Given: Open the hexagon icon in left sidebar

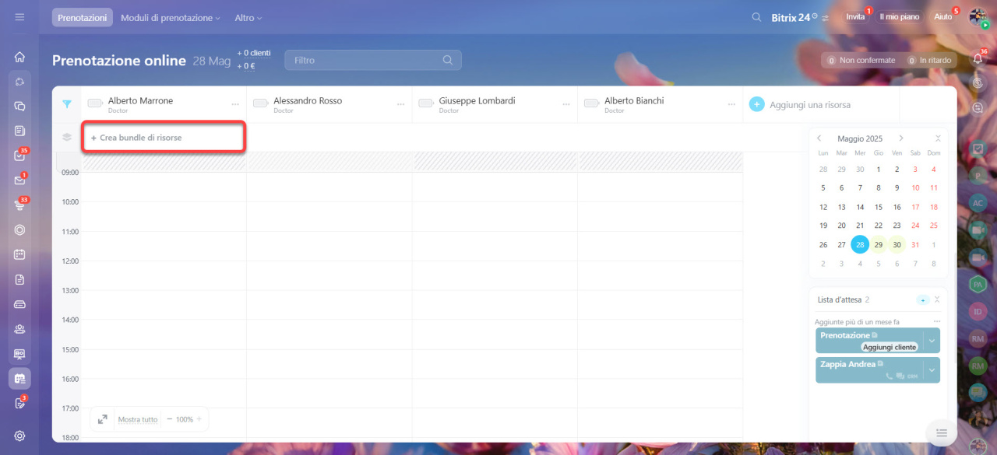Looking at the screenshot, I should (19, 230).
